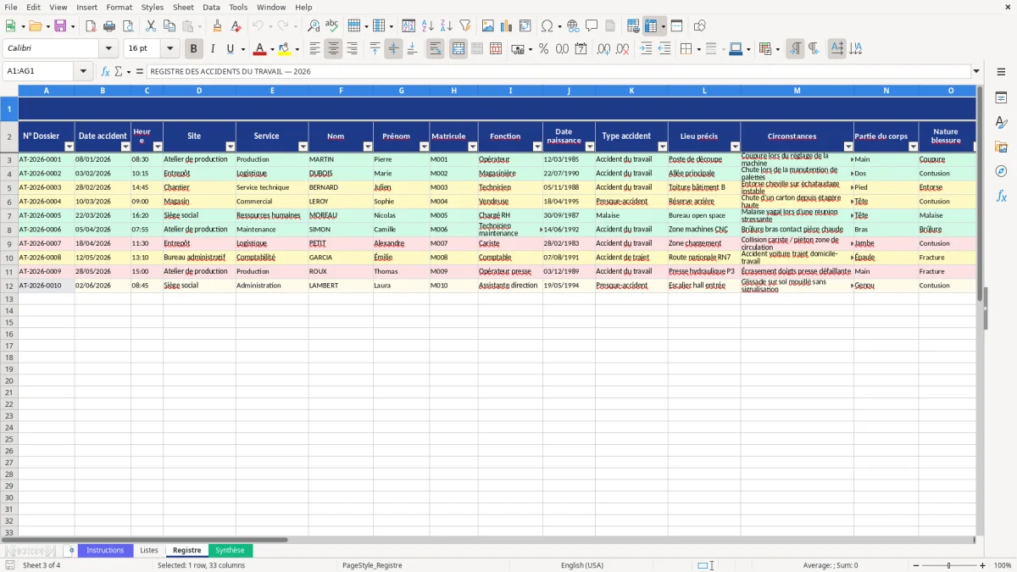Click the zoom in plus button
Screen dimensions: 1017x572
point(983,565)
